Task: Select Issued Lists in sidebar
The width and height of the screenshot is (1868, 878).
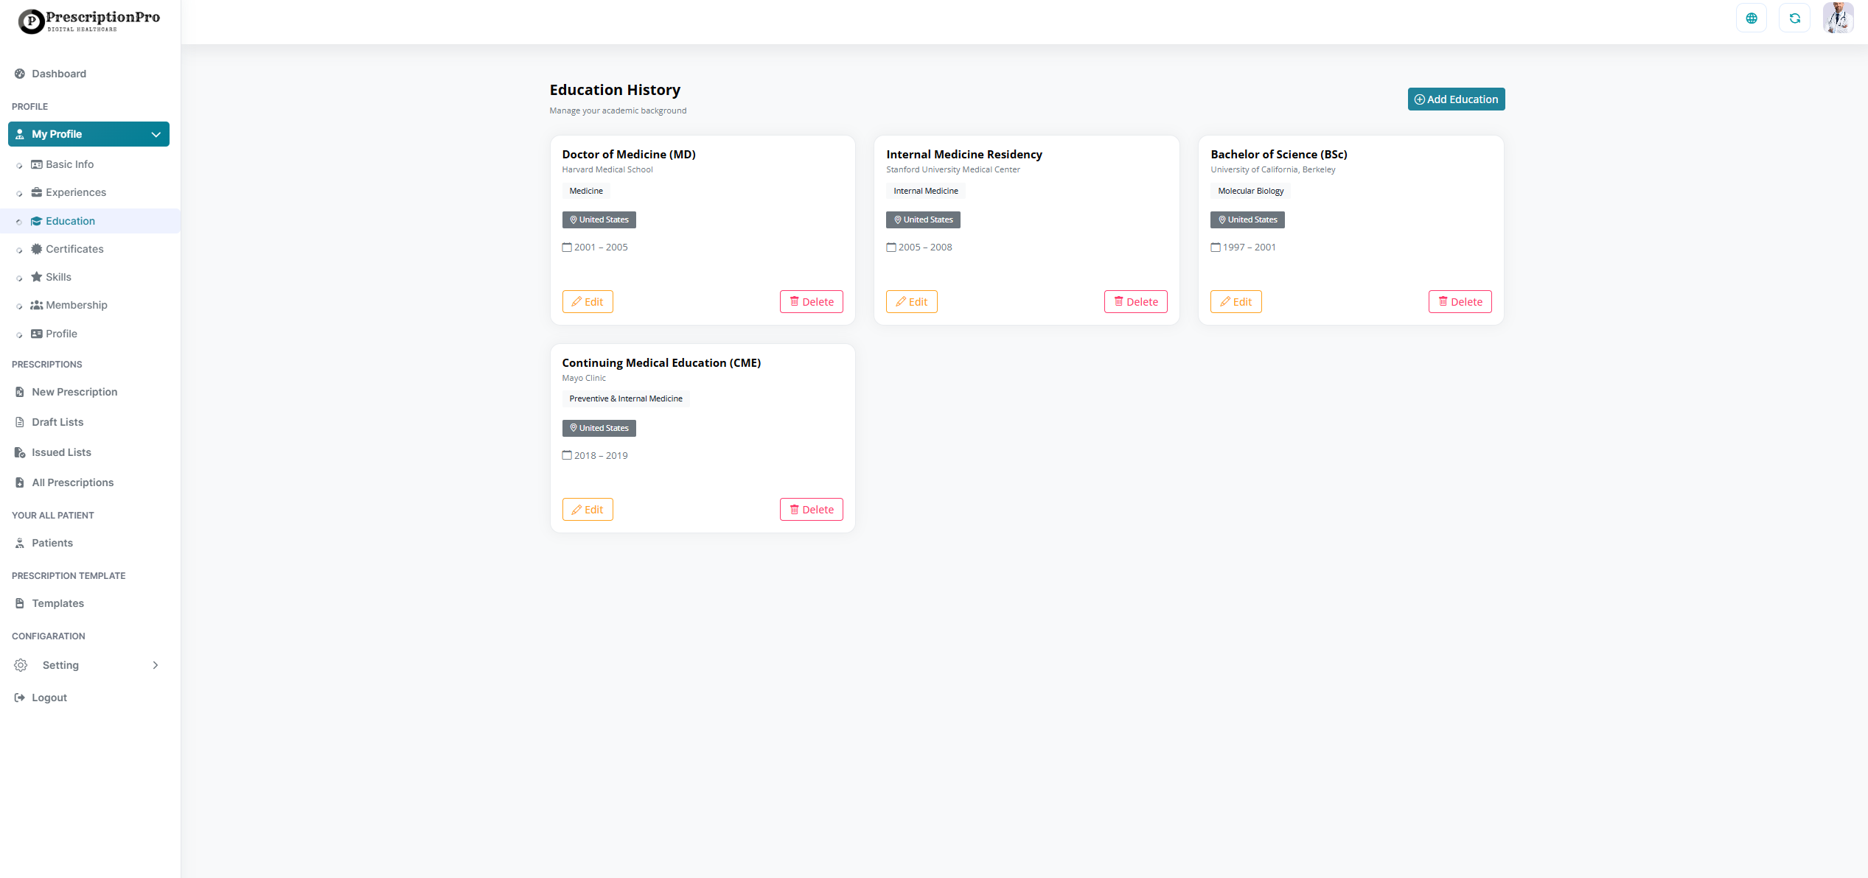Action: click(x=61, y=452)
